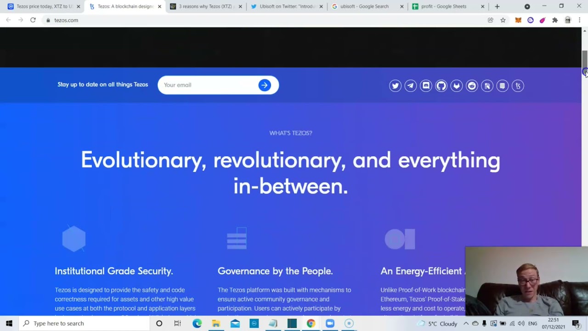The width and height of the screenshot is (588, 331).
Task: Open the Chrome profile avatar
Action: point(568,20)
